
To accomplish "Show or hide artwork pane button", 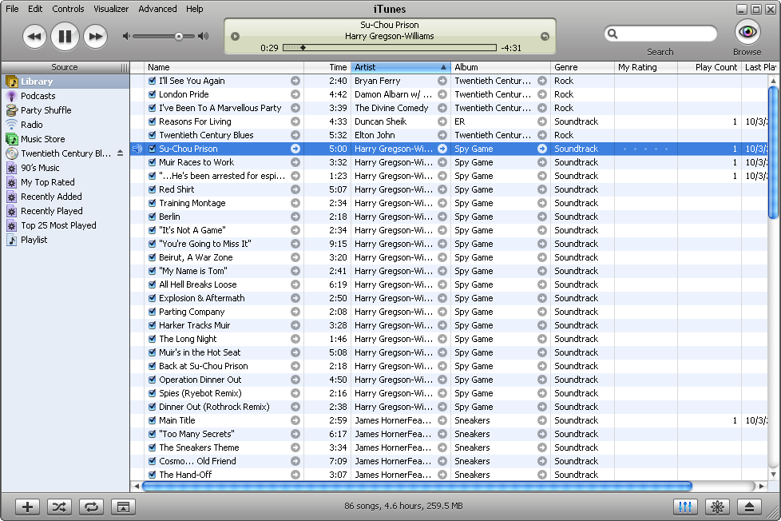I will tap(123, 507).
